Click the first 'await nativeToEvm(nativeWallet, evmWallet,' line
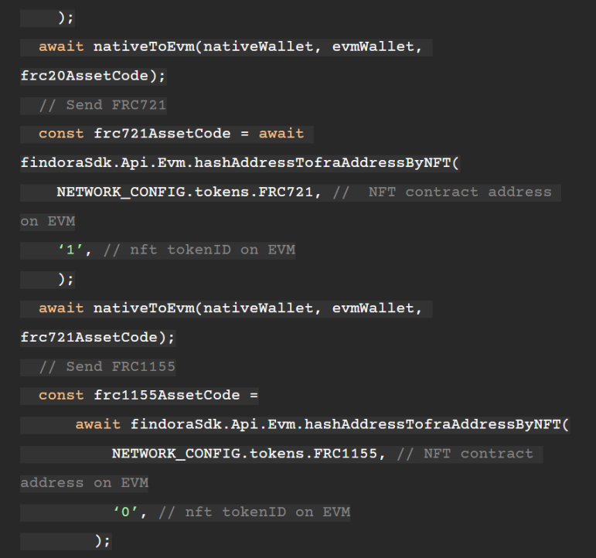This screenshot has width=596, height=558. 230,47
